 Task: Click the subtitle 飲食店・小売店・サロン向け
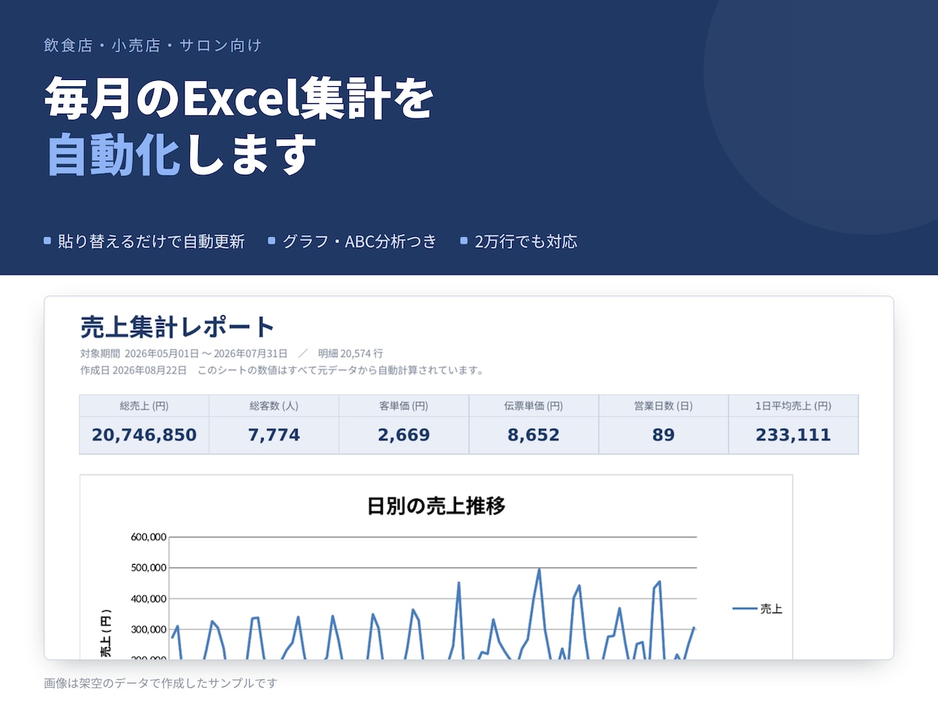[x=153, y=45]
